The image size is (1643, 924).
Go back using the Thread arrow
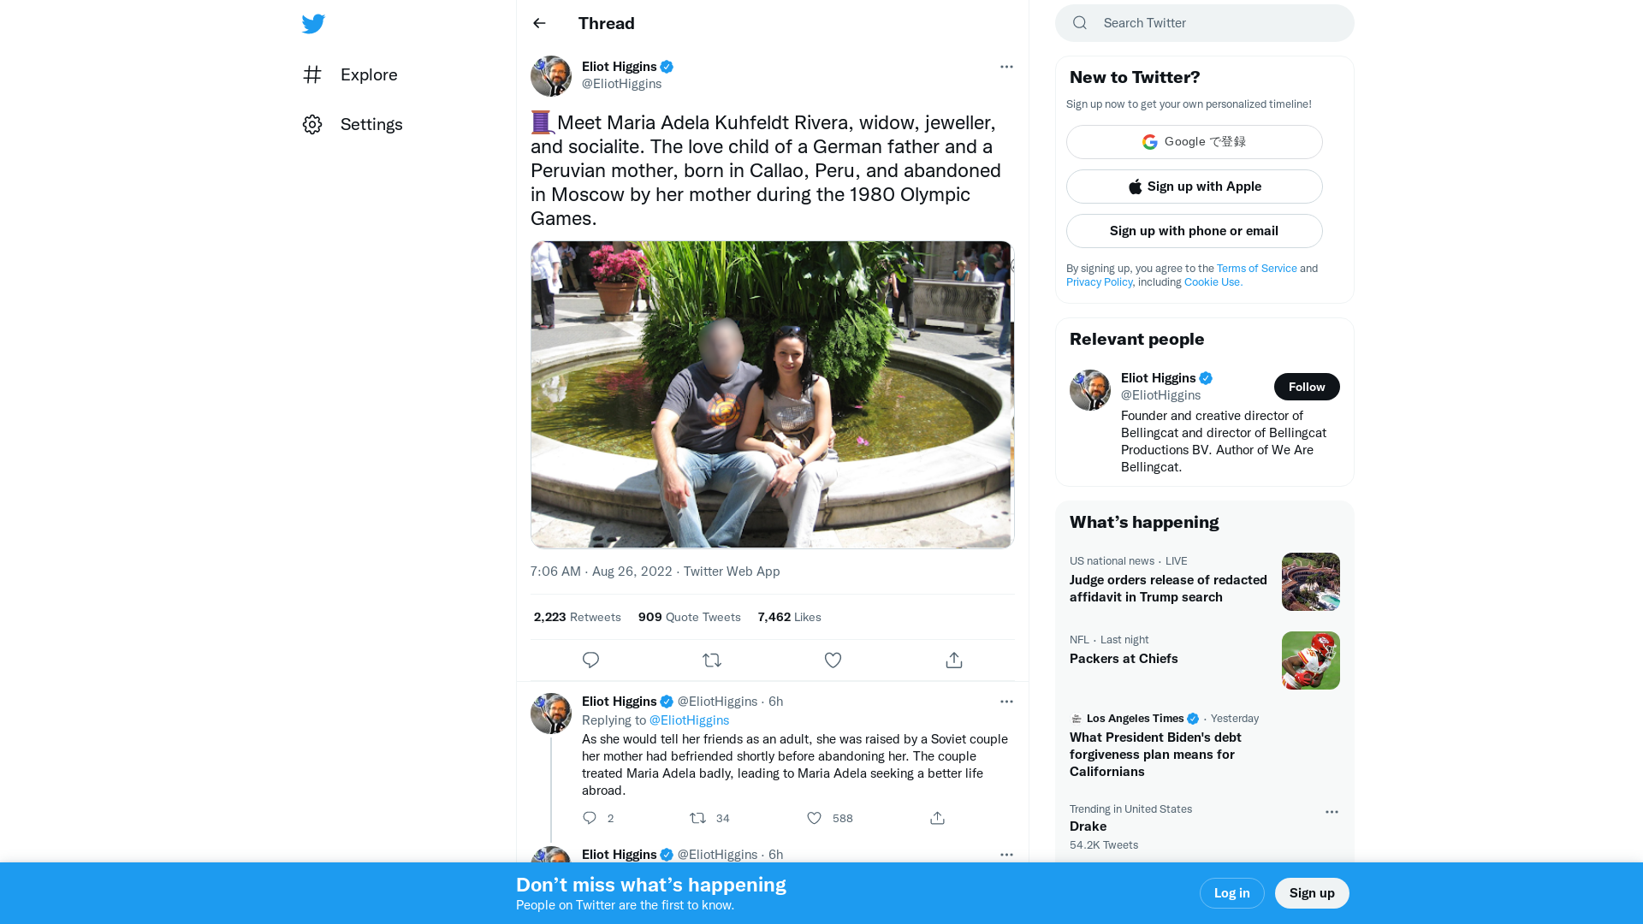(x=539, y=23)
